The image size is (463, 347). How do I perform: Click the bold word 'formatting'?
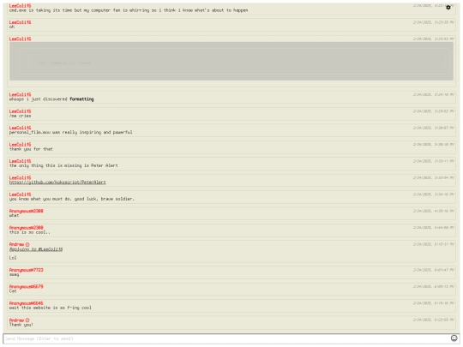coord(81,99)
